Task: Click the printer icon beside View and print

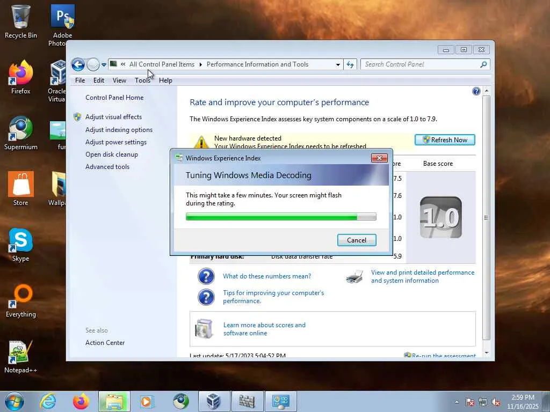Action: 354,276
